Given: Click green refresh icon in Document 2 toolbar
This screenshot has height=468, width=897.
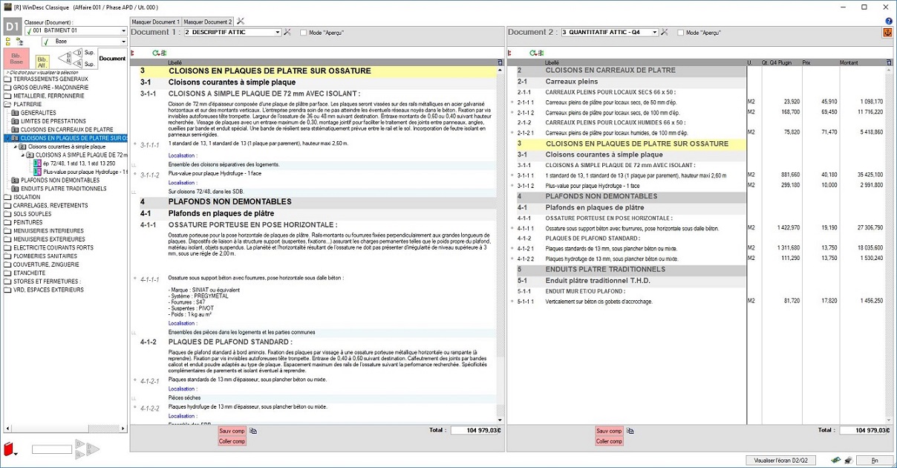Looking at the screenshot, I should coord(533,53).
